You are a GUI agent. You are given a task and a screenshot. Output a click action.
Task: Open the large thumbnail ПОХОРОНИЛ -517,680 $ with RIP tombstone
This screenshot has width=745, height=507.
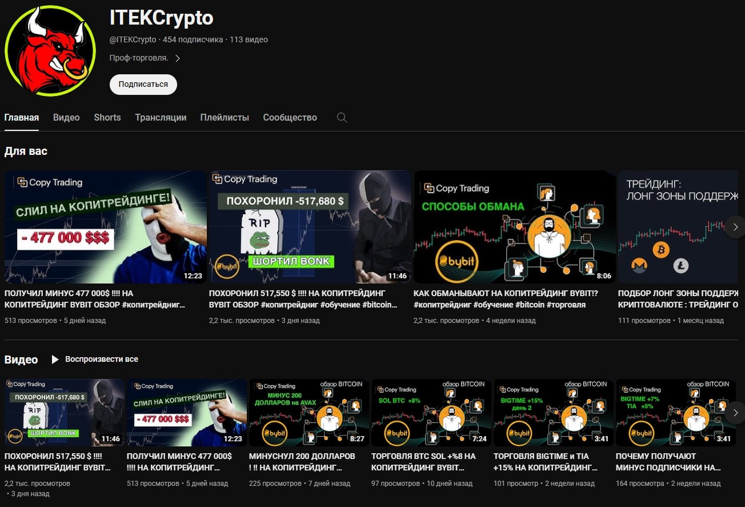coord(310,227)
